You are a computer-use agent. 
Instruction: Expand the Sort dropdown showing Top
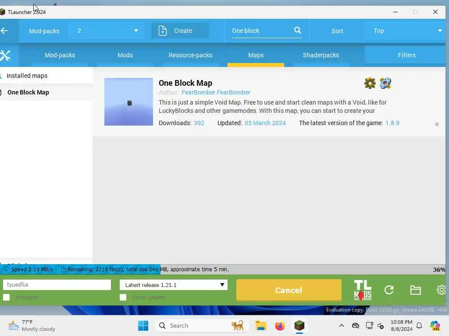[x=405, y=31]
